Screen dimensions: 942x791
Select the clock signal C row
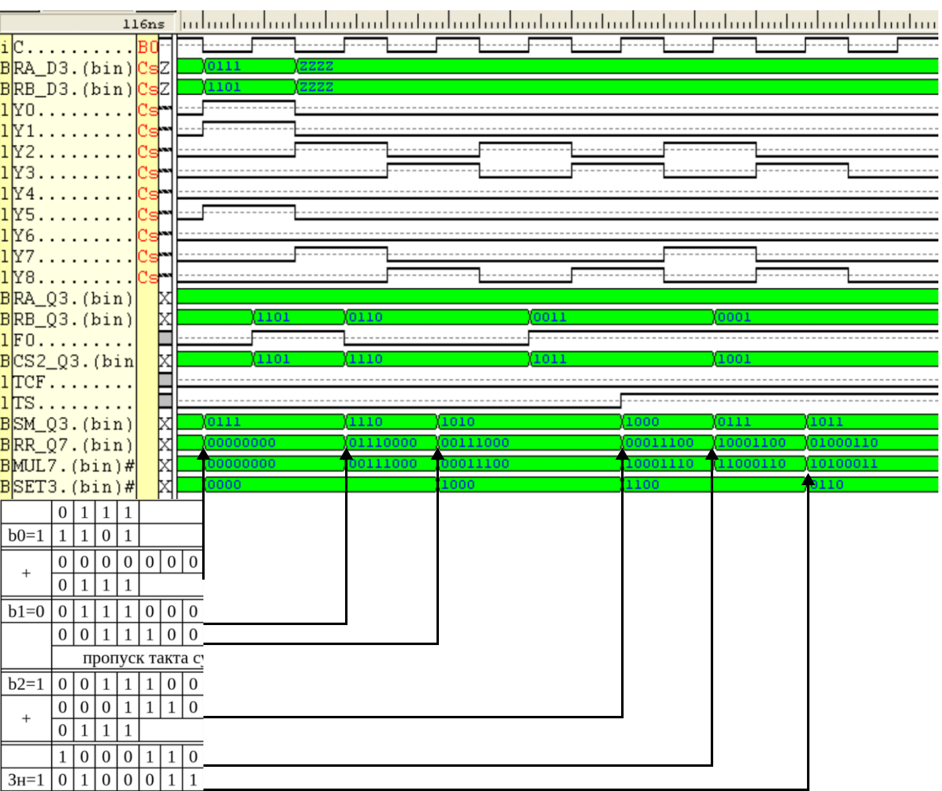[x=73, y=47]
